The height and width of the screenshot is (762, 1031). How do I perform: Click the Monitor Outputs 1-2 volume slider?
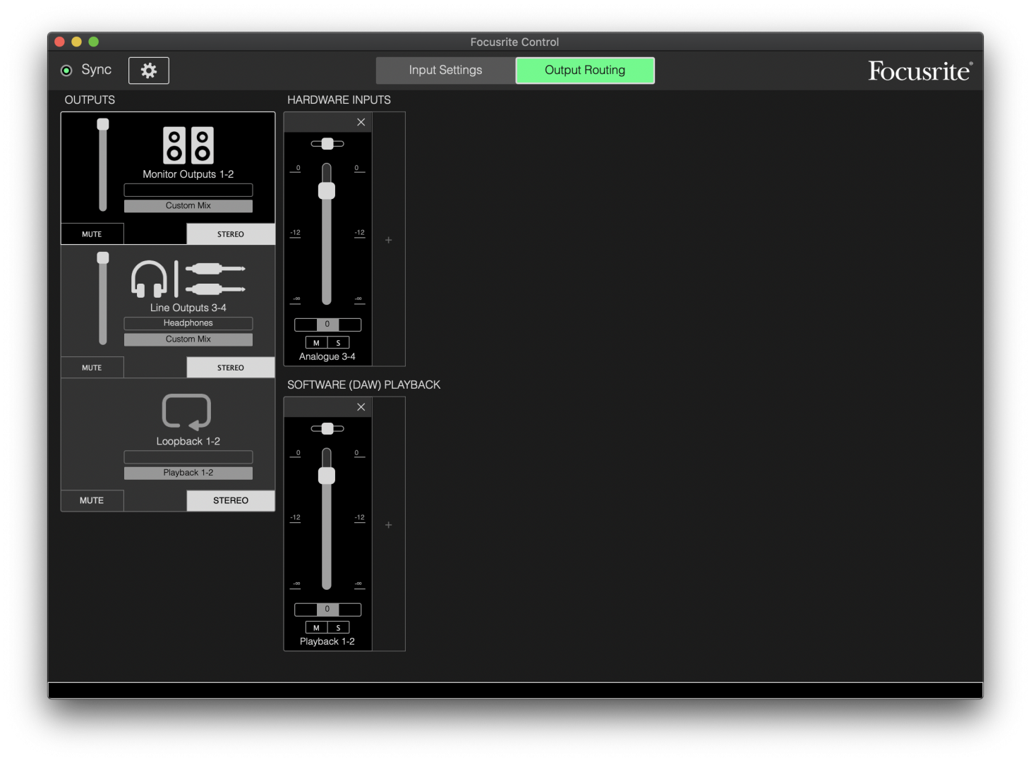click(x=103, y=164)
